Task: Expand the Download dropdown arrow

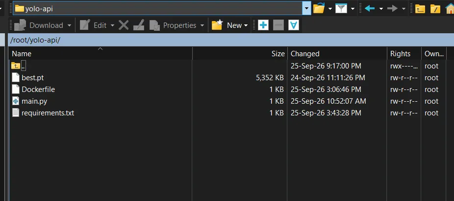Action: (x=69, y=25)
